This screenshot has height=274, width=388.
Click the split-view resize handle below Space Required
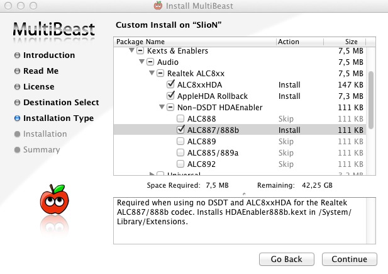pos(245,194)
